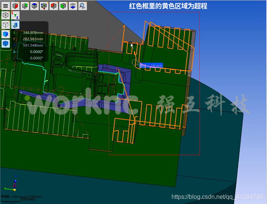Viewport: 267px width, 204px height.
Task: Click the 50(mm) scale bar label
Action: point(28,199)
